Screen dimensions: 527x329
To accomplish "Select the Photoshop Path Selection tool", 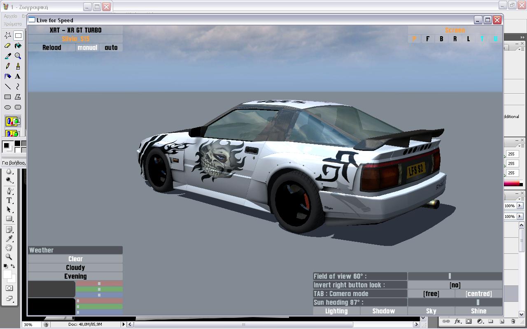I will click(x=9, y=210).
